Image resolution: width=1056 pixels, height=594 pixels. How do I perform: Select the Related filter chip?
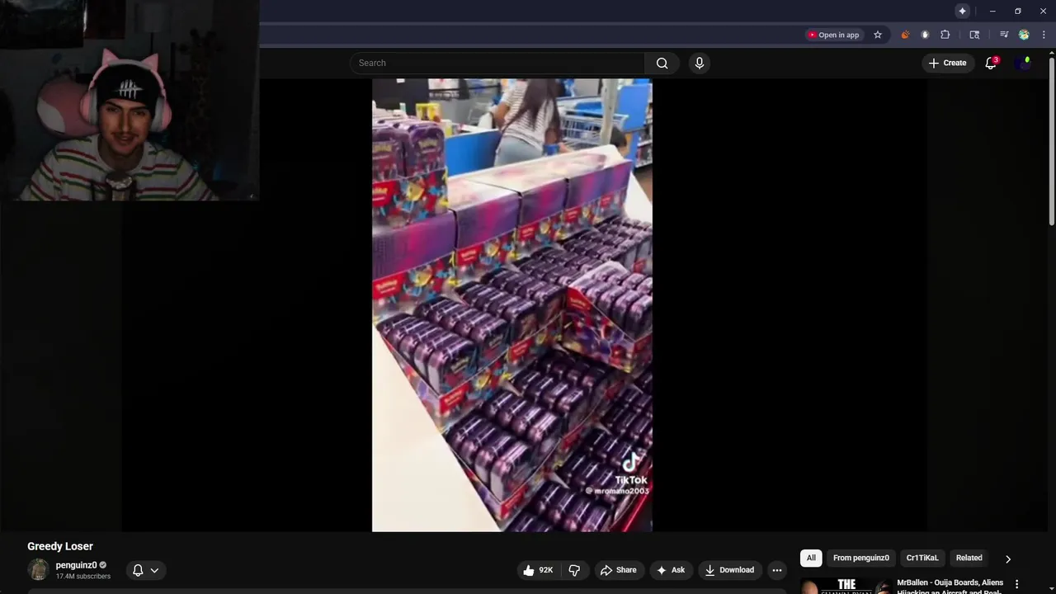969,558
